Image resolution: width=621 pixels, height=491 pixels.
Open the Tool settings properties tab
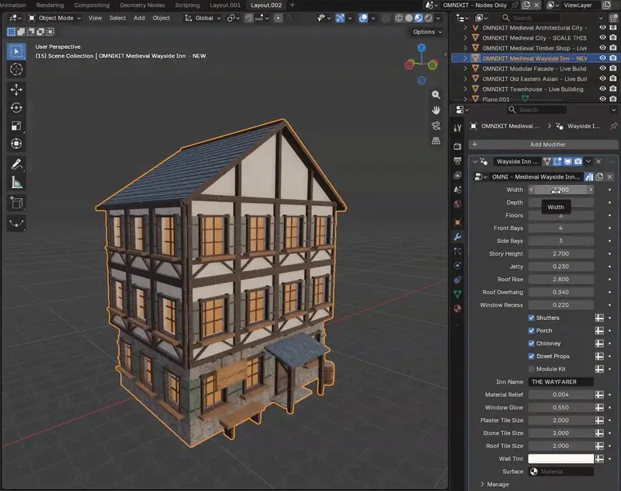(x=457, y=128)
